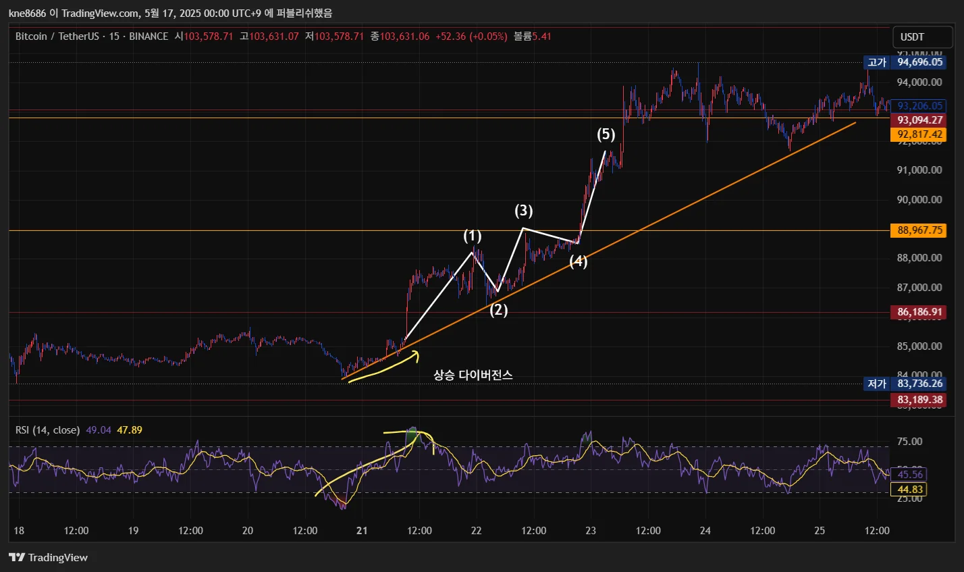This screenshot has width=964, height=572.
Task: Click date 25 on the time axis
Action: click(820, 531)
